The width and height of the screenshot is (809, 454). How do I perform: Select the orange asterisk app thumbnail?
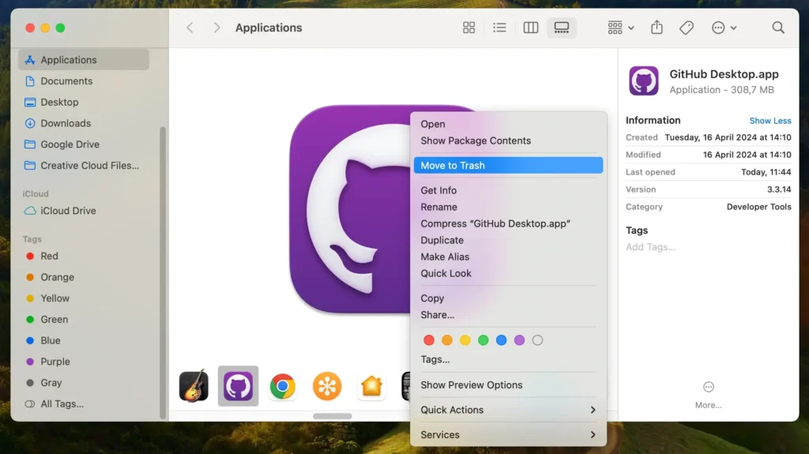click(327, 386)
